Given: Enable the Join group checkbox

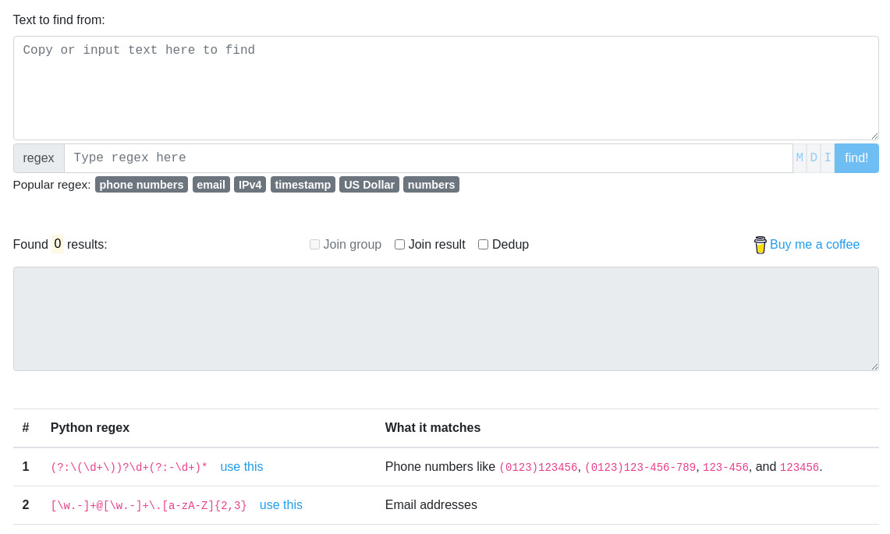Looking at the screenshot, I should pos(314,244).
